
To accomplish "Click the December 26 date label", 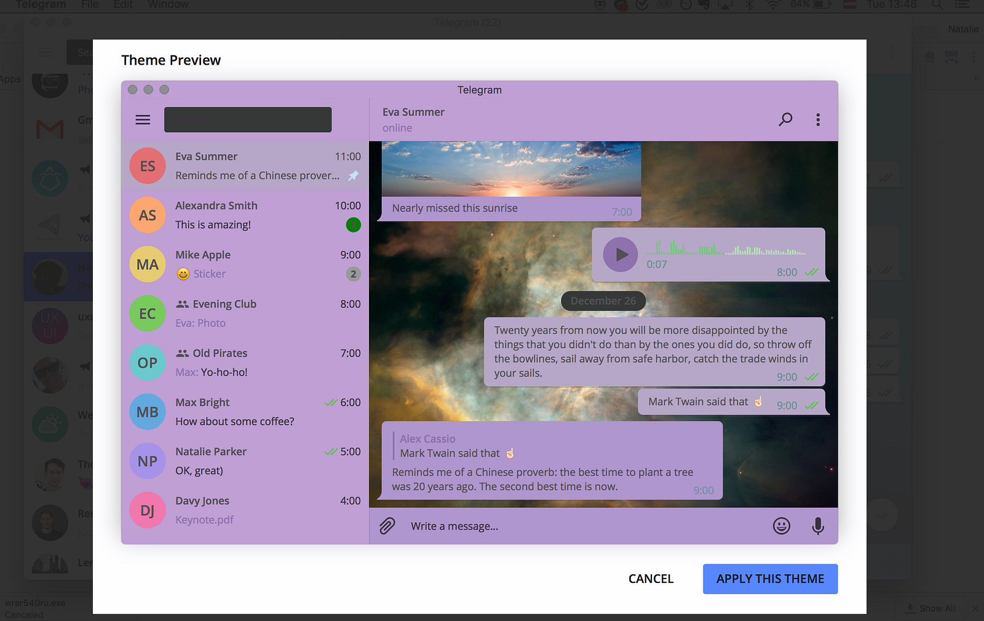I will click(603, 301).
